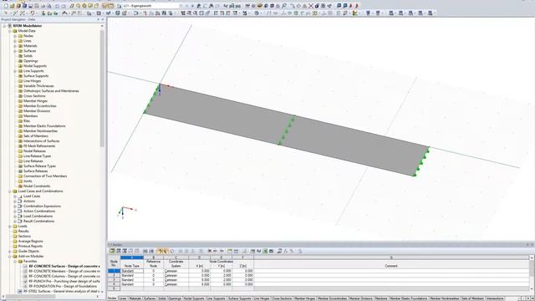Select Nodal Constraints tree item
535x301 pixels.
(x=37, y=186)
